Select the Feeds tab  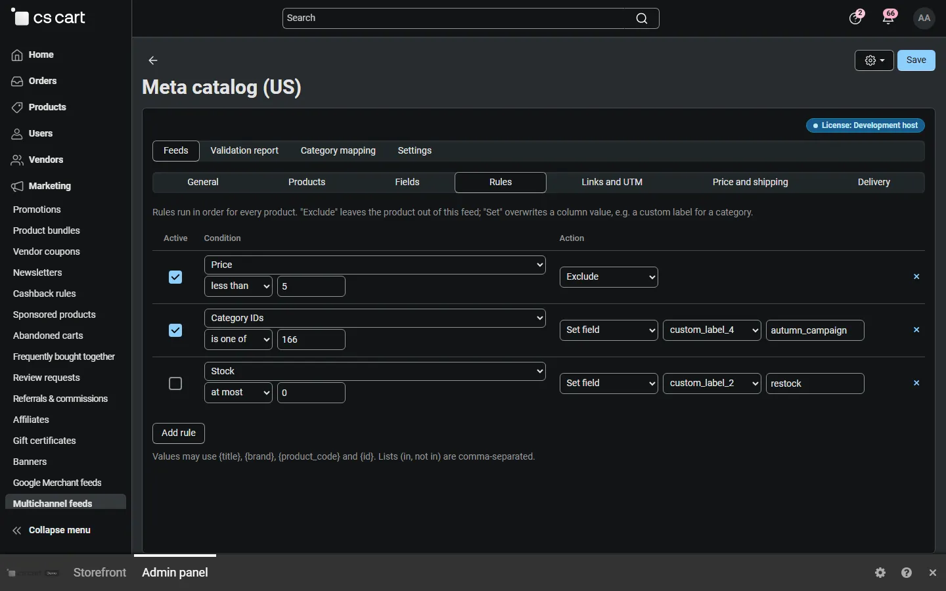coord(176,151)
